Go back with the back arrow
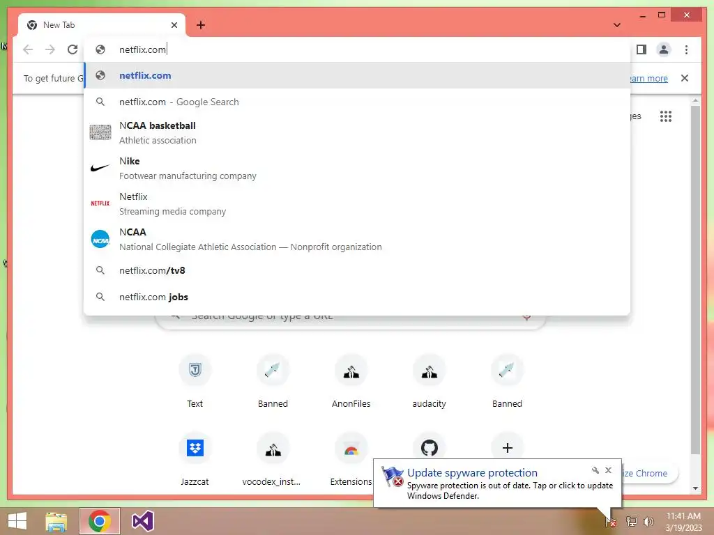 28,49
